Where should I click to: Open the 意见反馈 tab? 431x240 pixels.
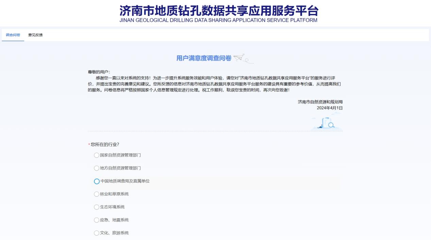(x=35, y=35)
